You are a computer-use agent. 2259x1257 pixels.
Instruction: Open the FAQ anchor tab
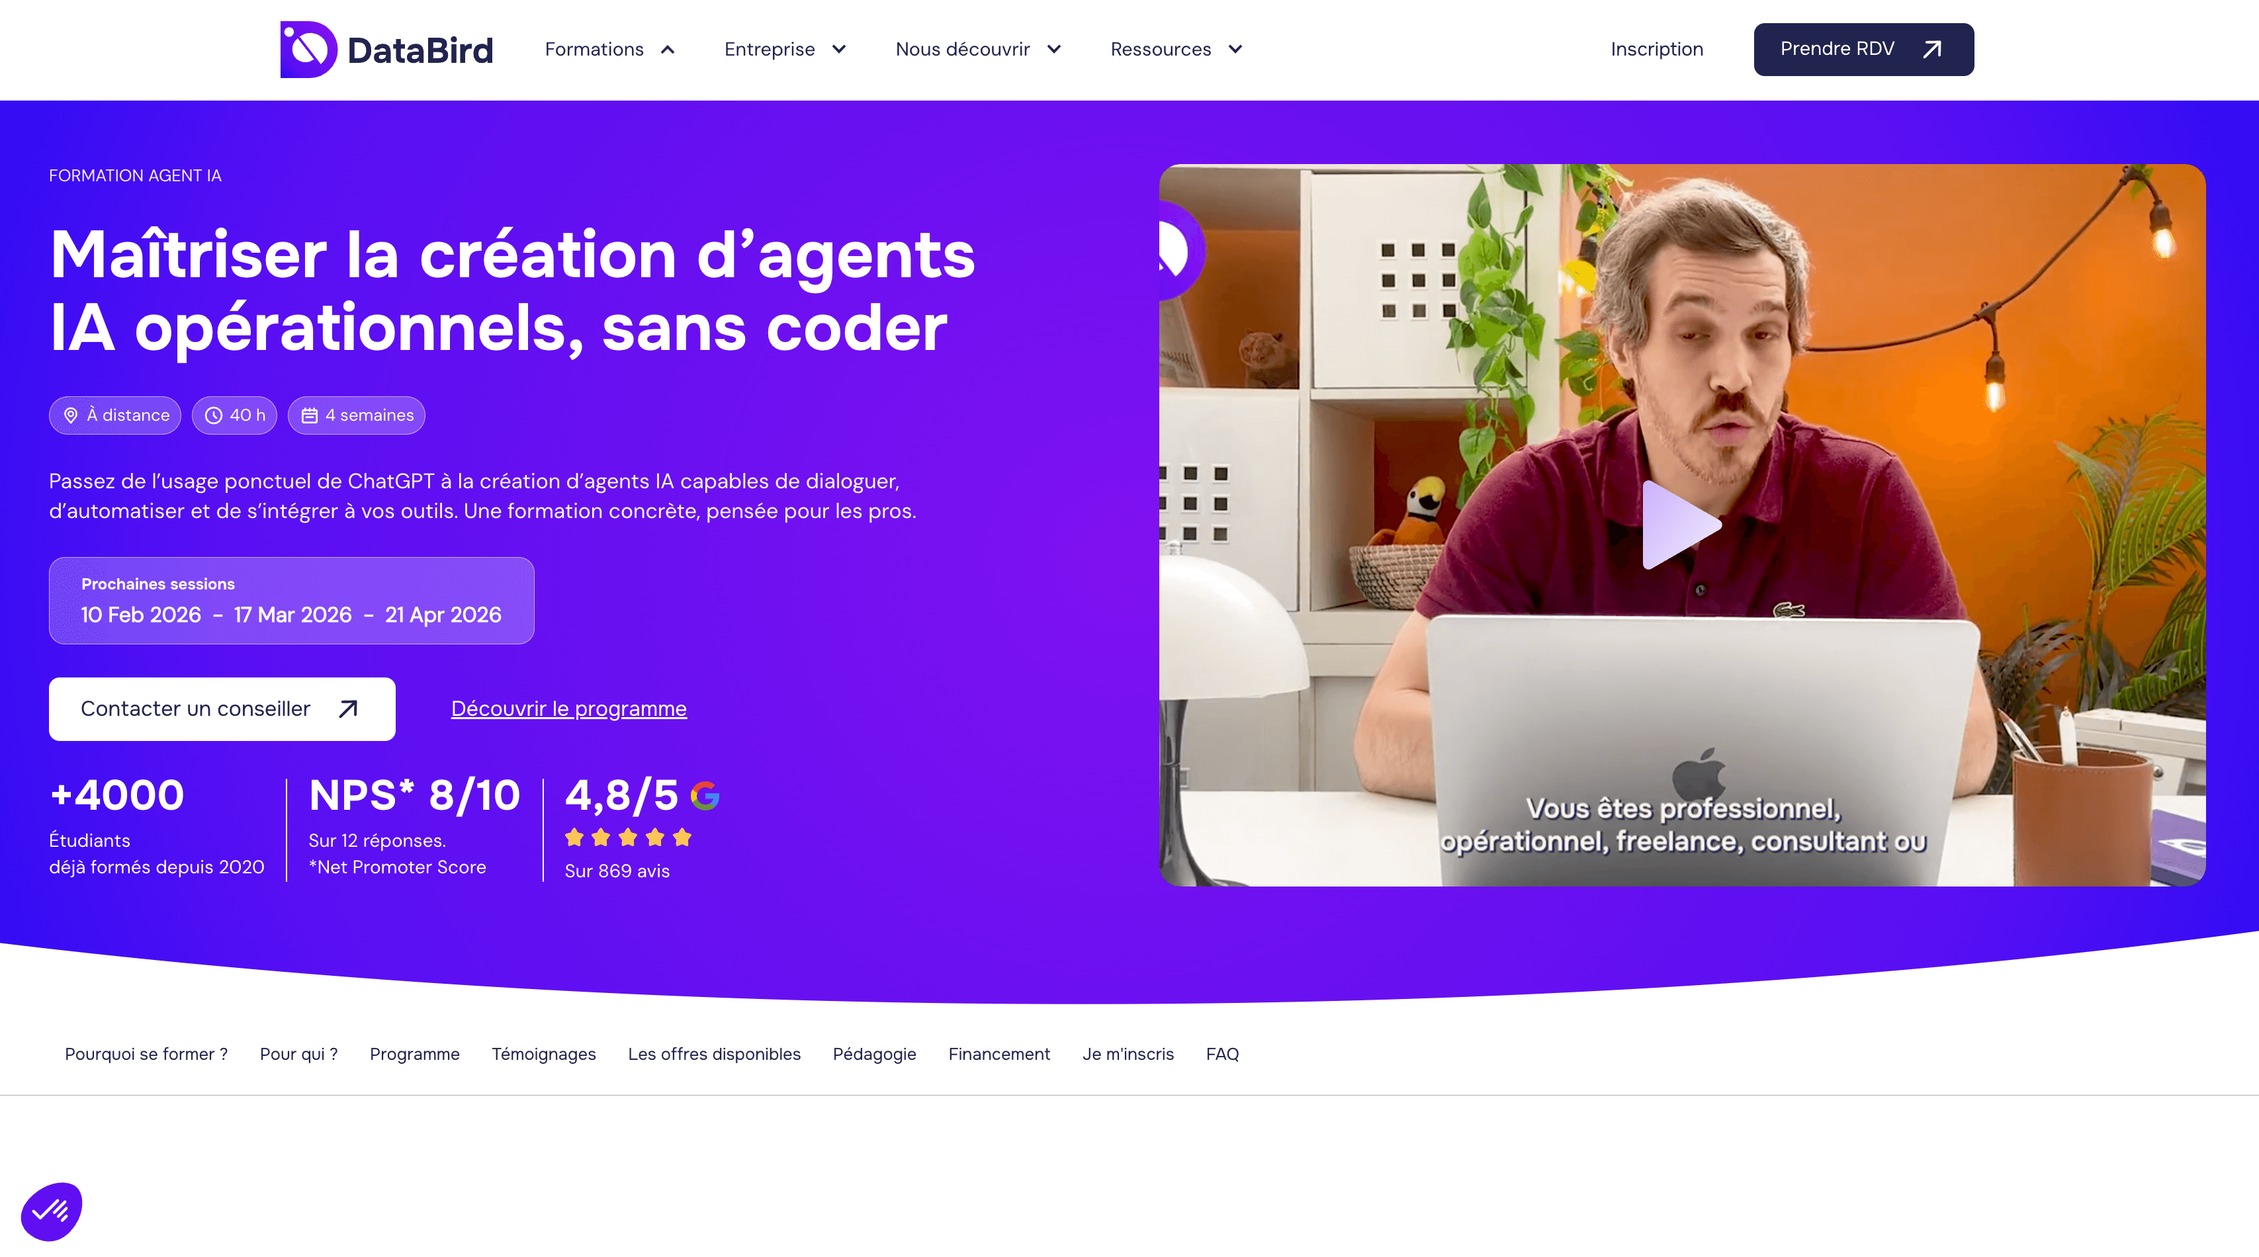1221,1054
